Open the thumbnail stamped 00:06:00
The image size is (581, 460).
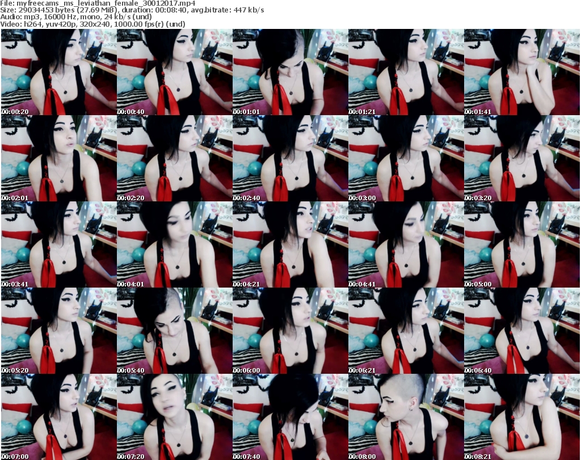point(290,331)
